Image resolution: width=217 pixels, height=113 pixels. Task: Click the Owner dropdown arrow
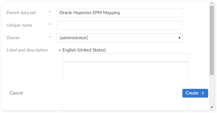179,38
